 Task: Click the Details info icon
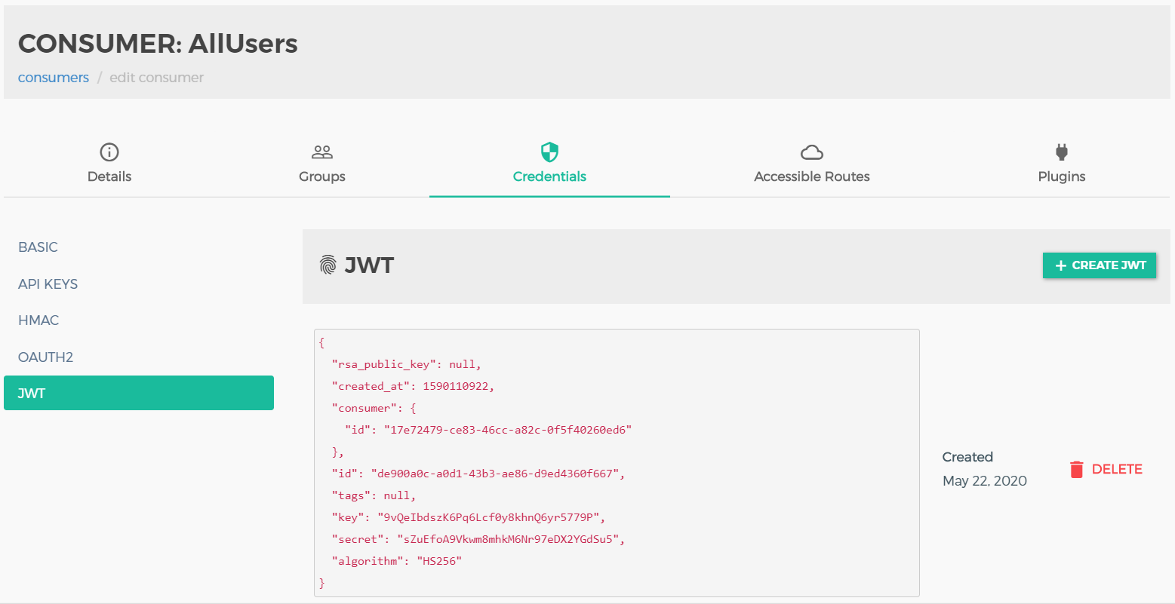pyautogui.click(x=109, y=152)
